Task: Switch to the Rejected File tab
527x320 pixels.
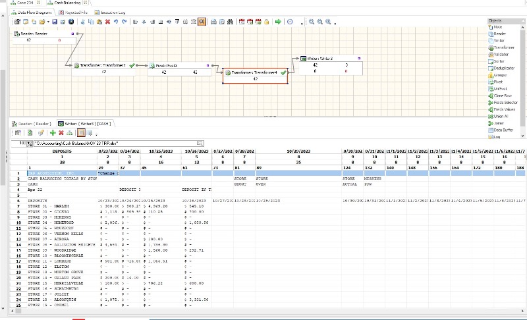Action: tap(73, 13)
